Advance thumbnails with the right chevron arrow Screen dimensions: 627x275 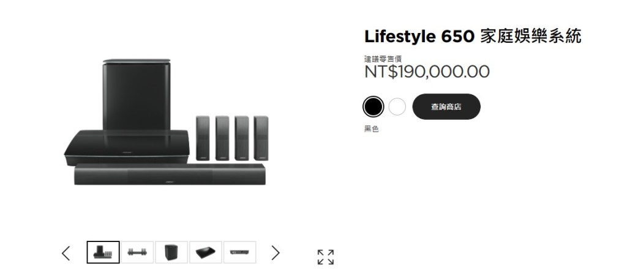click(276, 252)
